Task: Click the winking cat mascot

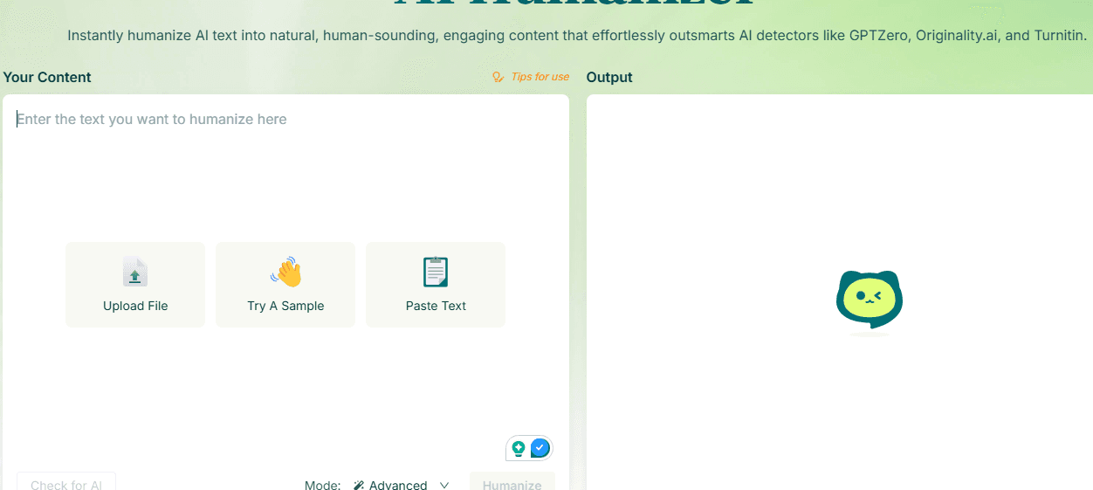Action: coord(869,301)
